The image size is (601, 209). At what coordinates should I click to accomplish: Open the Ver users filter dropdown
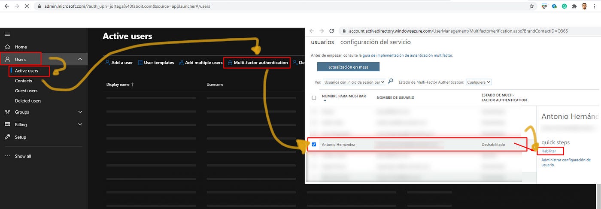(x=354, y=82)
